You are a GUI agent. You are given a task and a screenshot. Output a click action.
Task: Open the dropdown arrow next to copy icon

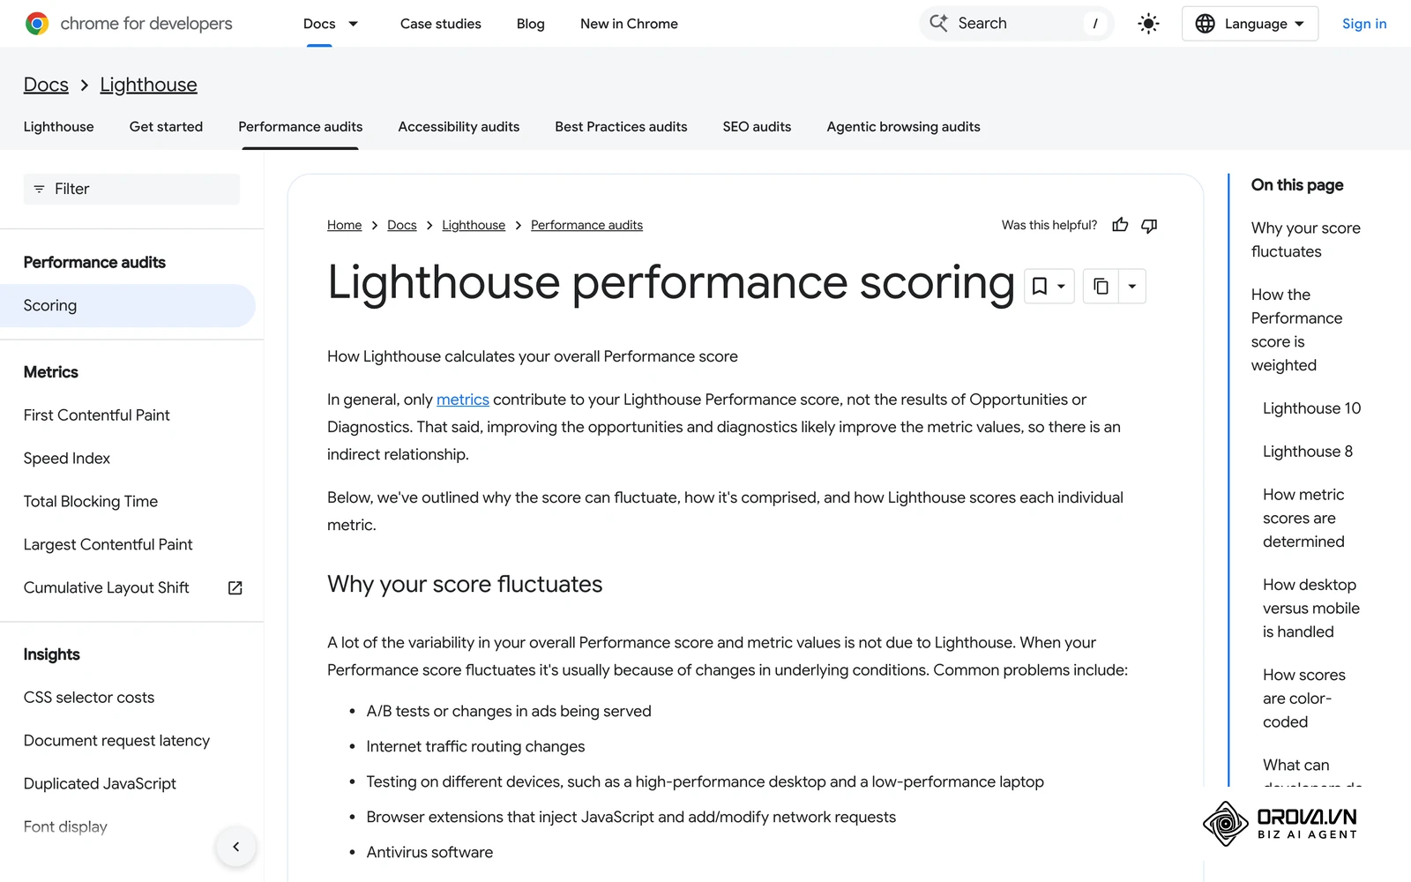(x=1132, y=286)
